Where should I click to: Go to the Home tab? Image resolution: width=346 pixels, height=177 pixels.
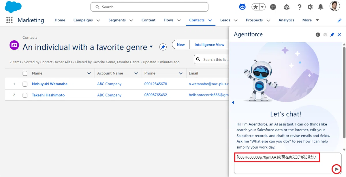coord(60,20)
